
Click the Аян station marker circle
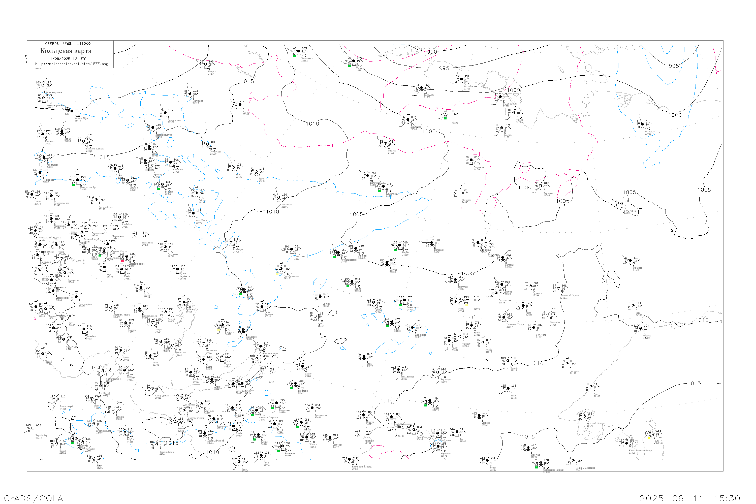pos(591,387)
